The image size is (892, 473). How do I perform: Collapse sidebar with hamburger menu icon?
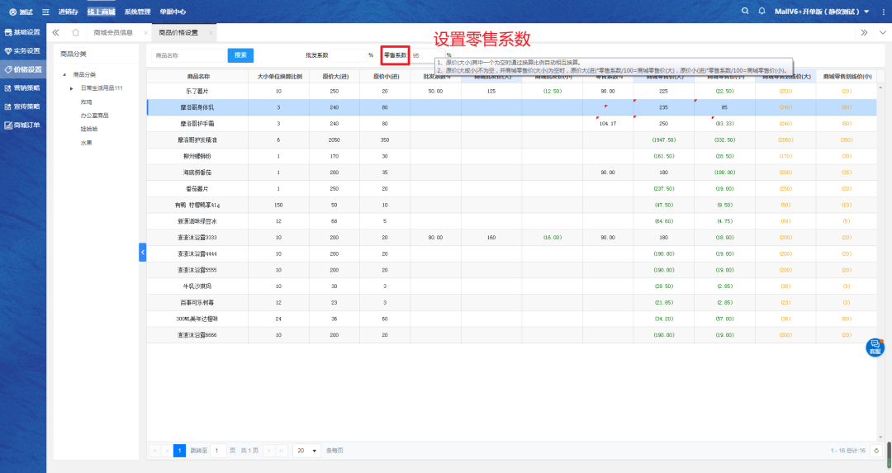45,12
